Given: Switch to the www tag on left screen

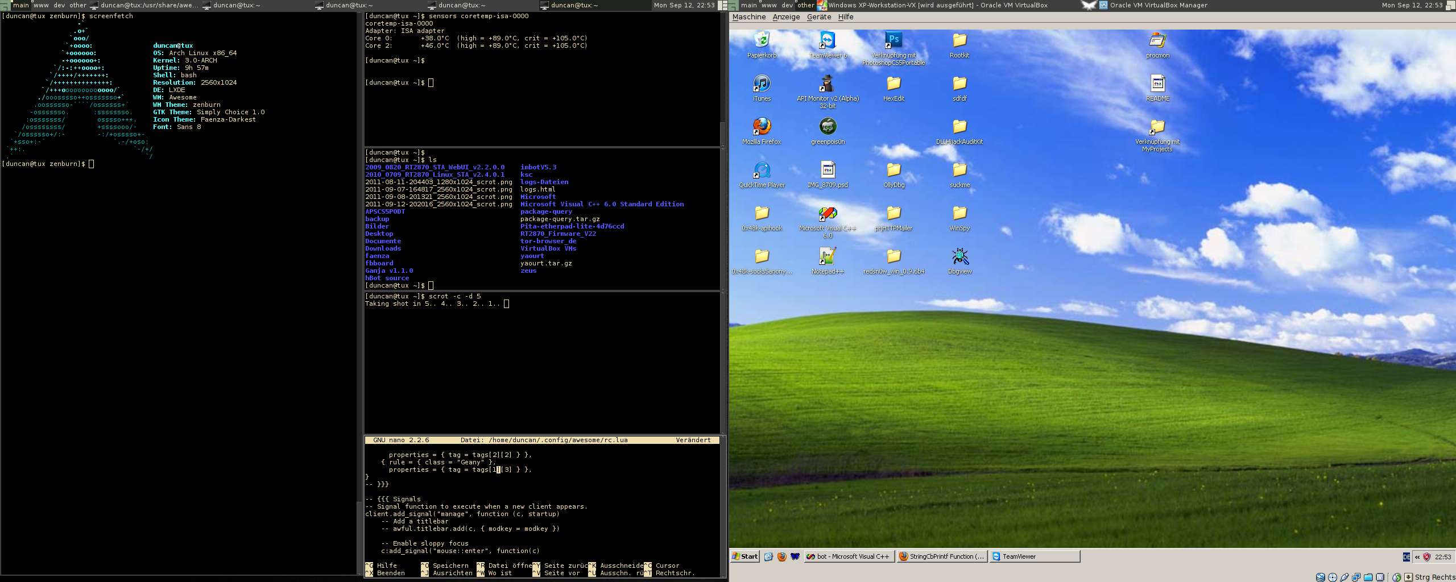Looking at the screenshot, I should tap(41, 5).
